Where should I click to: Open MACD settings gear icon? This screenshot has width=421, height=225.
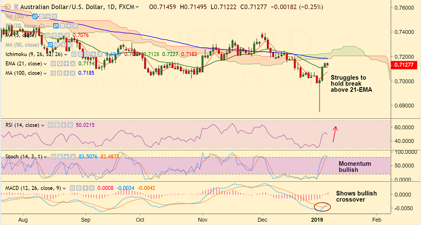click(79, 188)
